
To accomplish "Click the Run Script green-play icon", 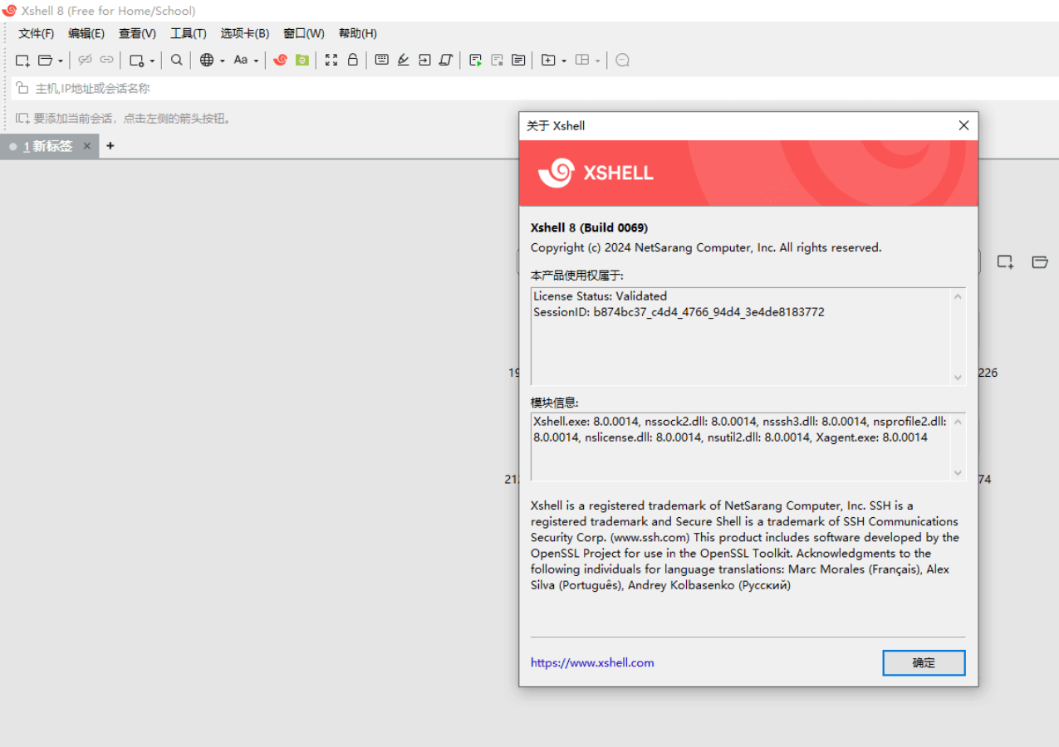I will tap(476, 60).
